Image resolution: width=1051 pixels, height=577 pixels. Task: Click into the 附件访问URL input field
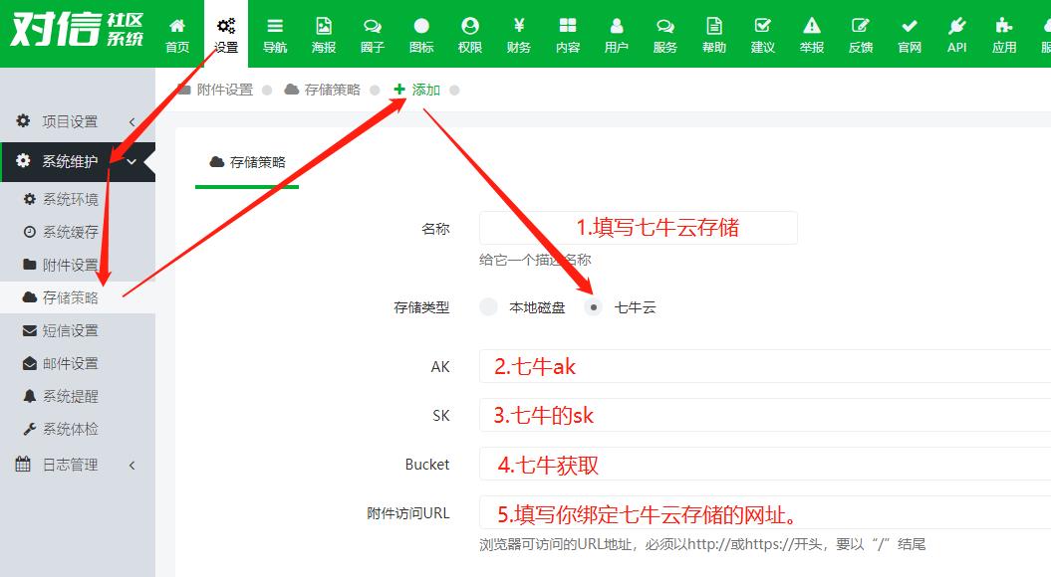pyautogui.click(x=765, y=512)
